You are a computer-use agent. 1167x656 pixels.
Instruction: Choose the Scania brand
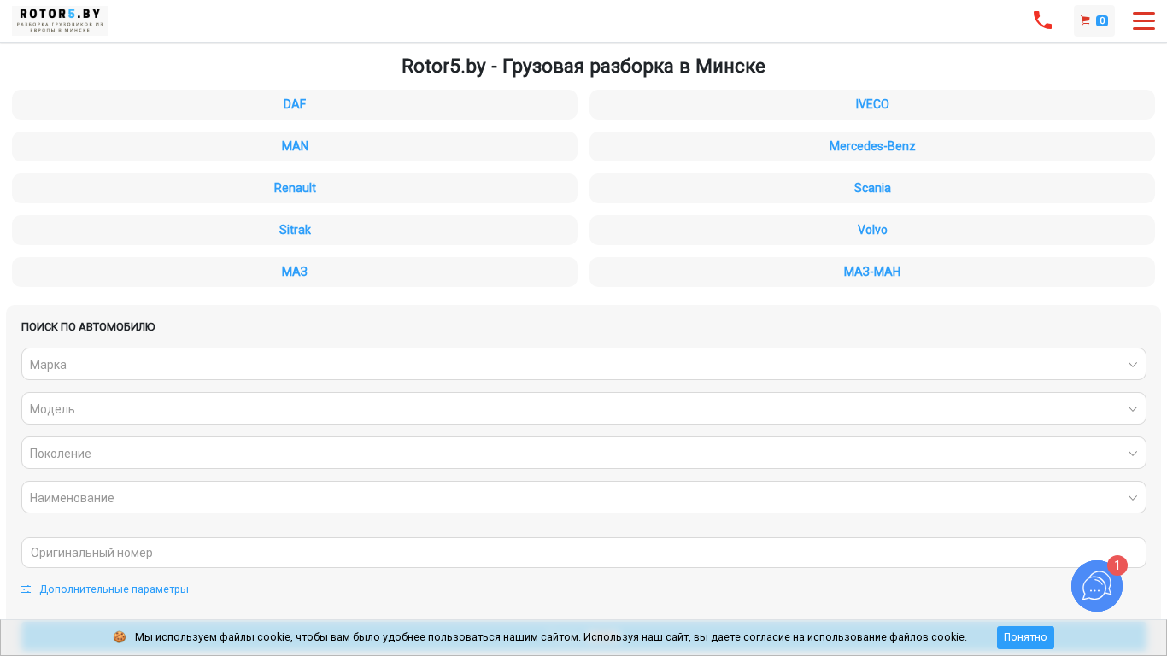pos(871,188)
